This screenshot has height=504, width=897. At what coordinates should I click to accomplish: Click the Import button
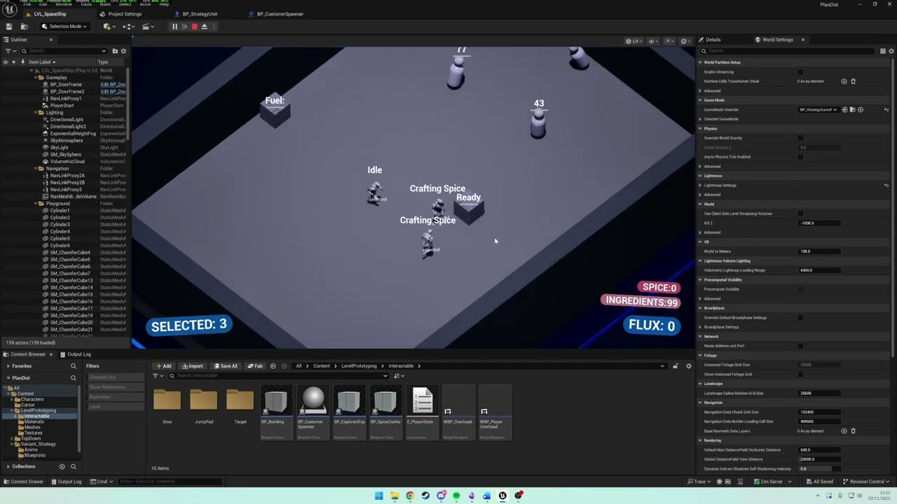coord(192,366)
